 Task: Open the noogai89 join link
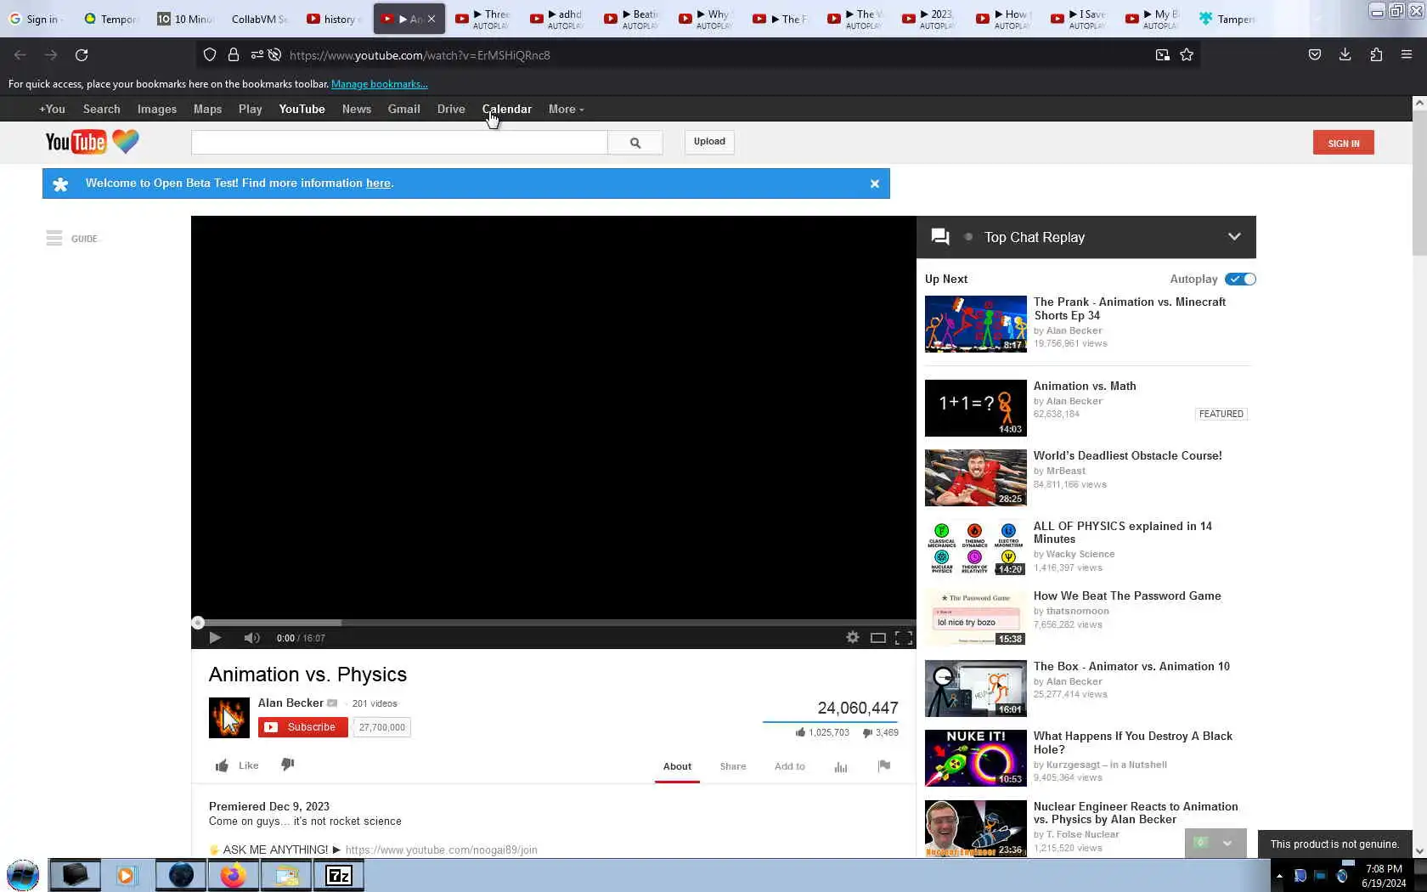click(x=441, y=850)
